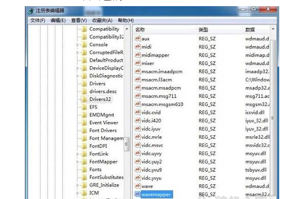Select the FontSubstitutes tree item
296x199 pixels.
(x=106, y=177)
